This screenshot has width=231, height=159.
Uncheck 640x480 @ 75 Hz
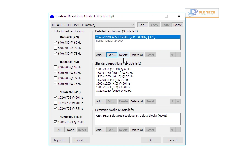tap(55, 53)
